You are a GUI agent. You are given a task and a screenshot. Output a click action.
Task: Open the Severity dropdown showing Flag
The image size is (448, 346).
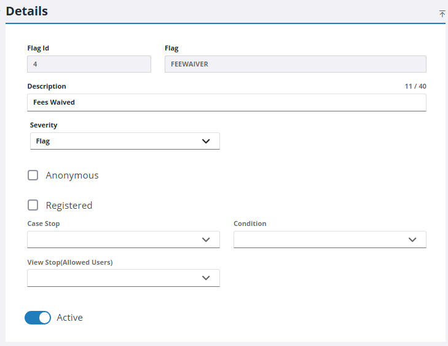click(117, 141)
